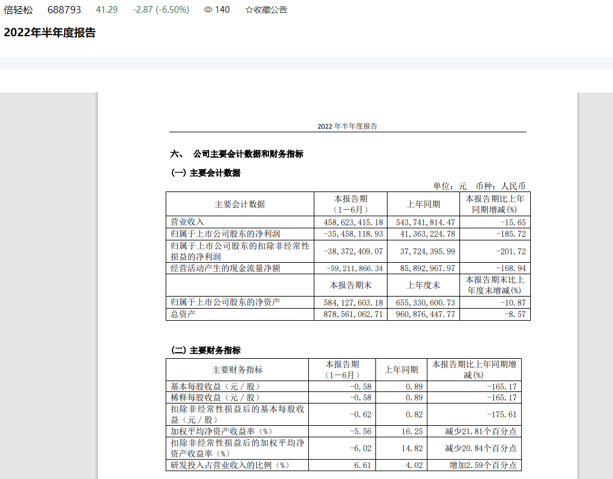Click value 655,330,600.73
This screenshot has height=479, width=613.
point(426,303)
